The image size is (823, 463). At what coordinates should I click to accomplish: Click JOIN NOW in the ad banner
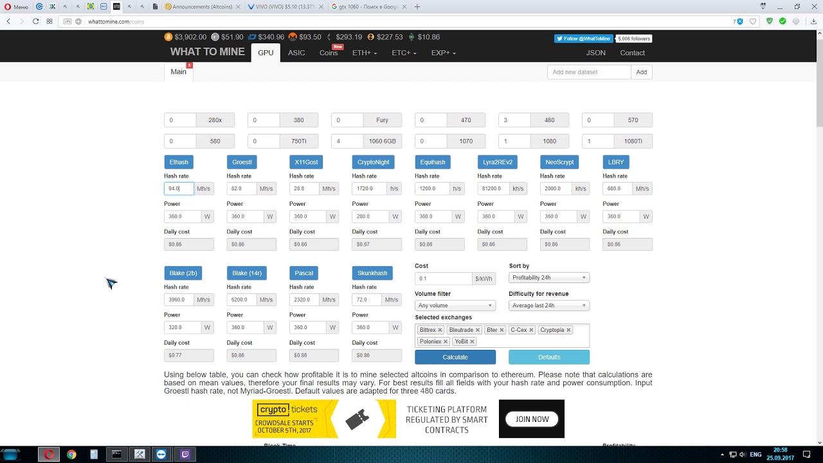532,419
